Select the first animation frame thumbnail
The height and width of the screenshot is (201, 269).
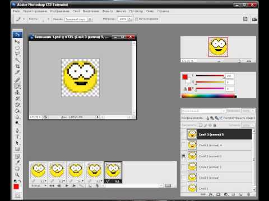39,171
